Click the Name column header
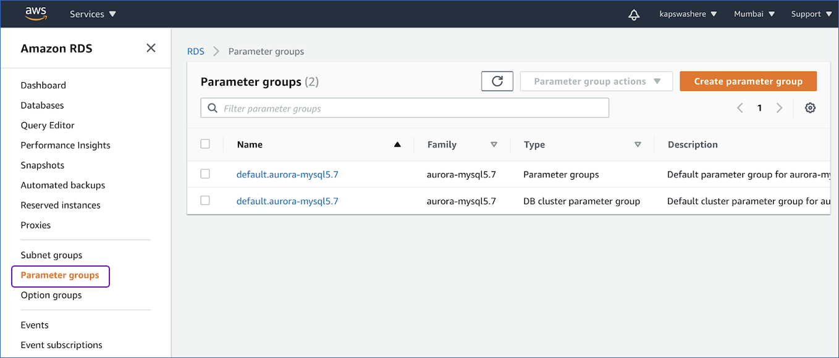Viewport: 839px width, 358px height. click(250, 144)
